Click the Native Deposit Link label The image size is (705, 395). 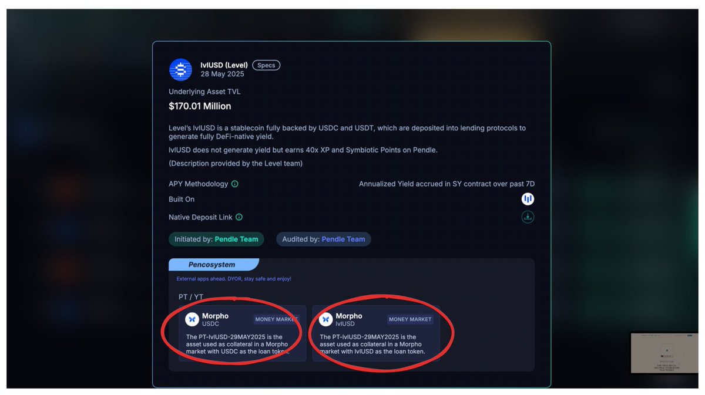(x=200, y=217)
